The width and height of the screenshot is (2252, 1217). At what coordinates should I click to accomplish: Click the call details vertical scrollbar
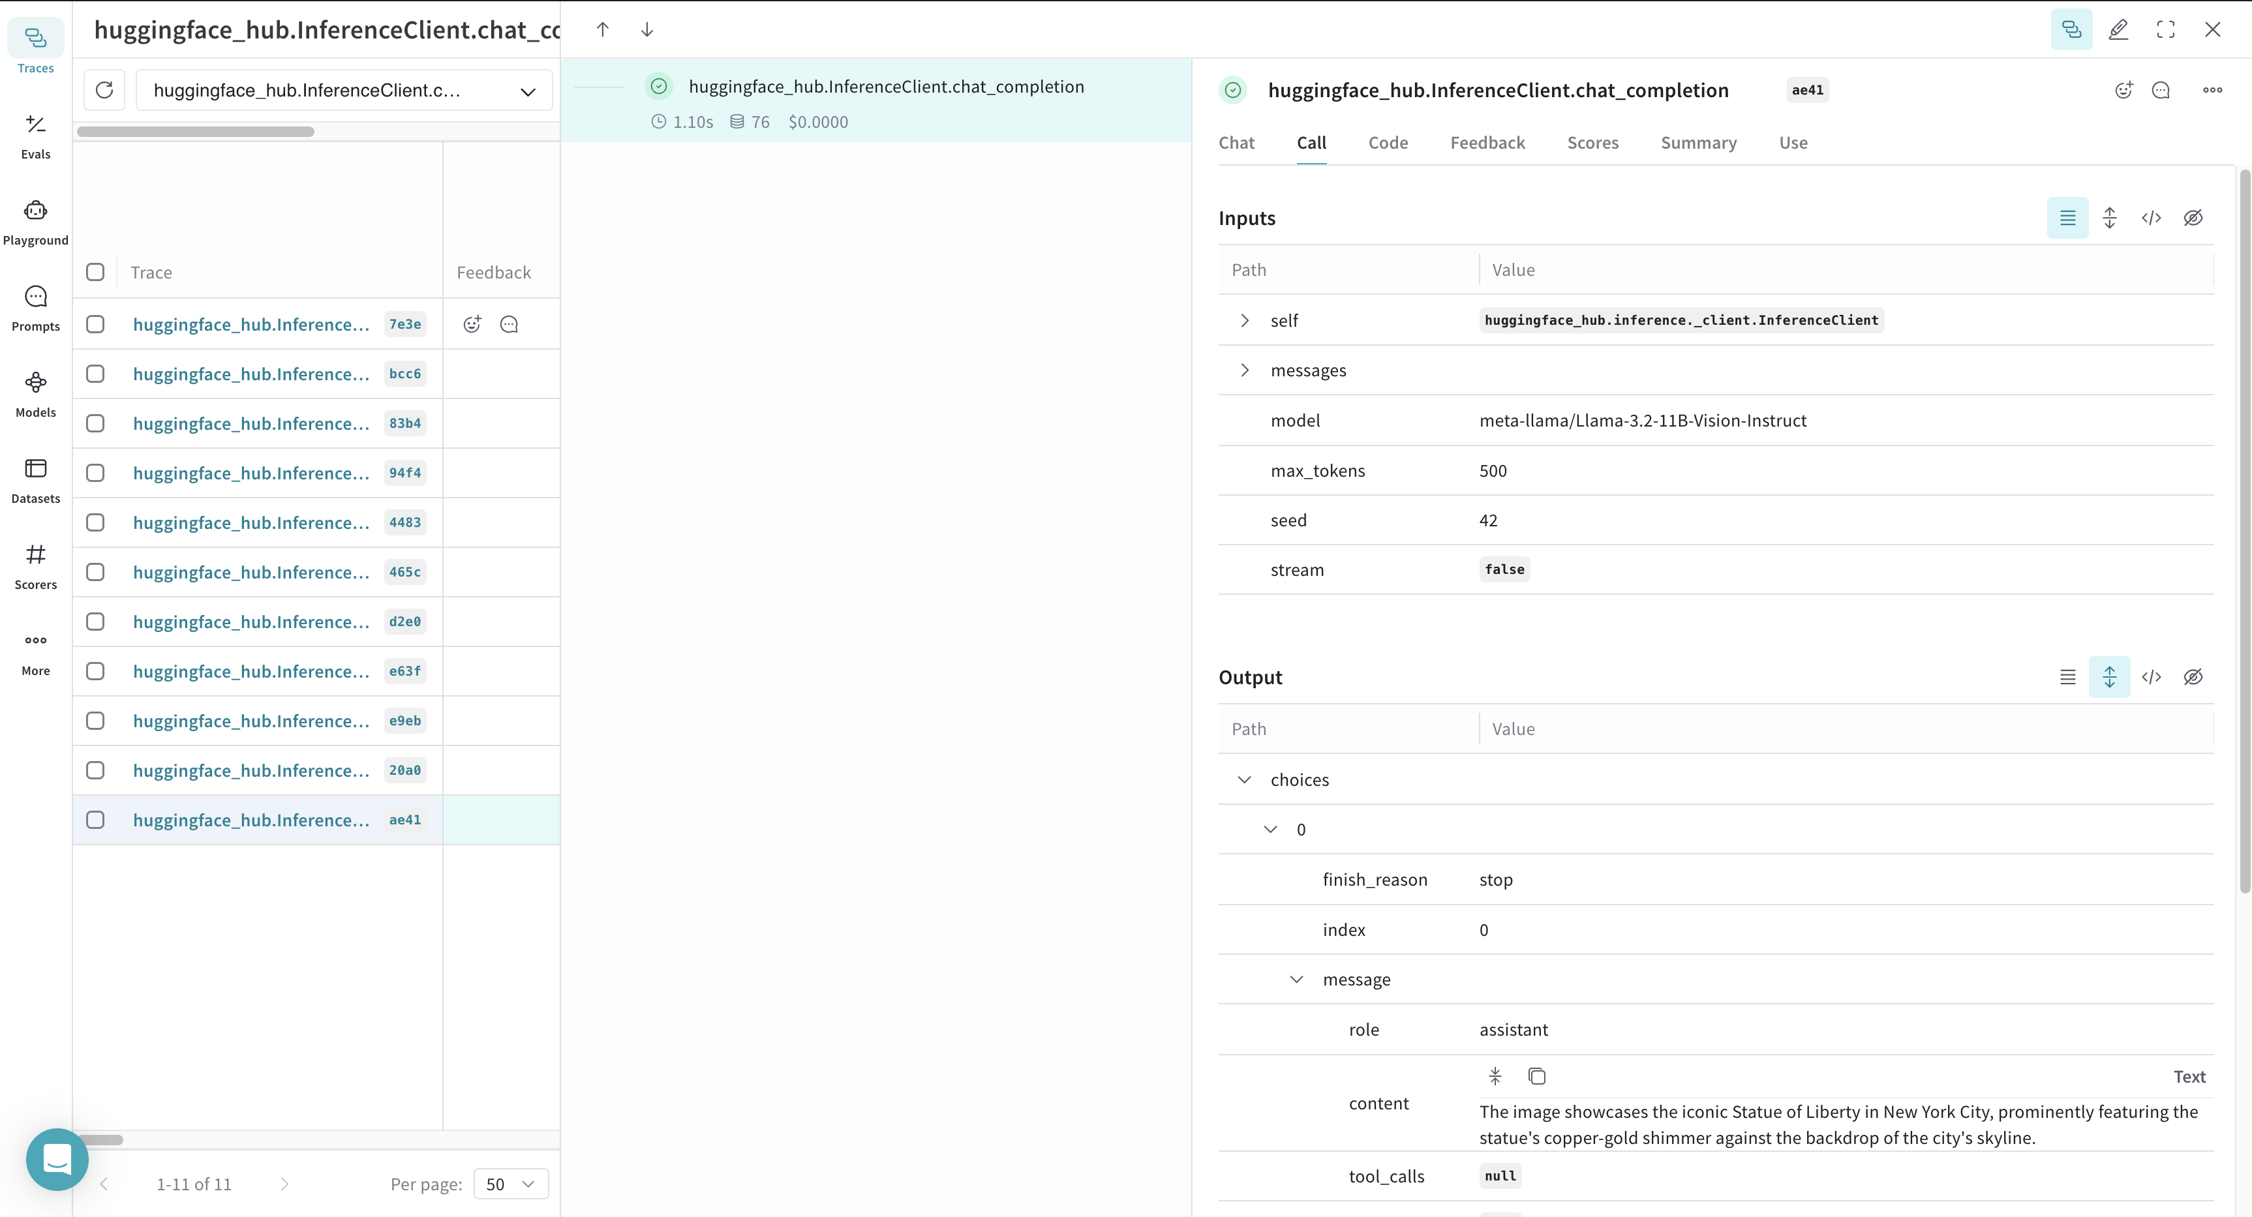click(x=2244, y=531)
